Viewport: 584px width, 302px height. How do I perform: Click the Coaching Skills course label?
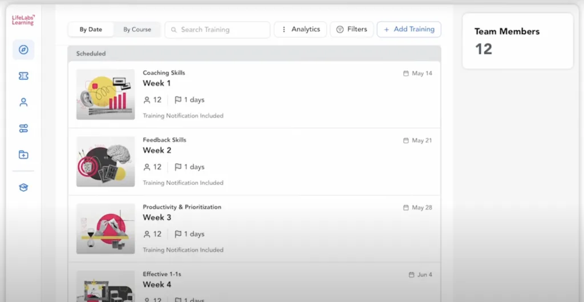[164, 73]
